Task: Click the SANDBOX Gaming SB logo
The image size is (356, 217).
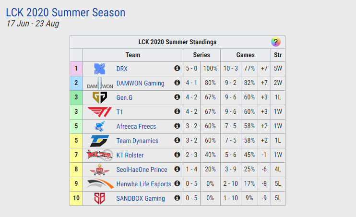Action: tap(99, 198)
